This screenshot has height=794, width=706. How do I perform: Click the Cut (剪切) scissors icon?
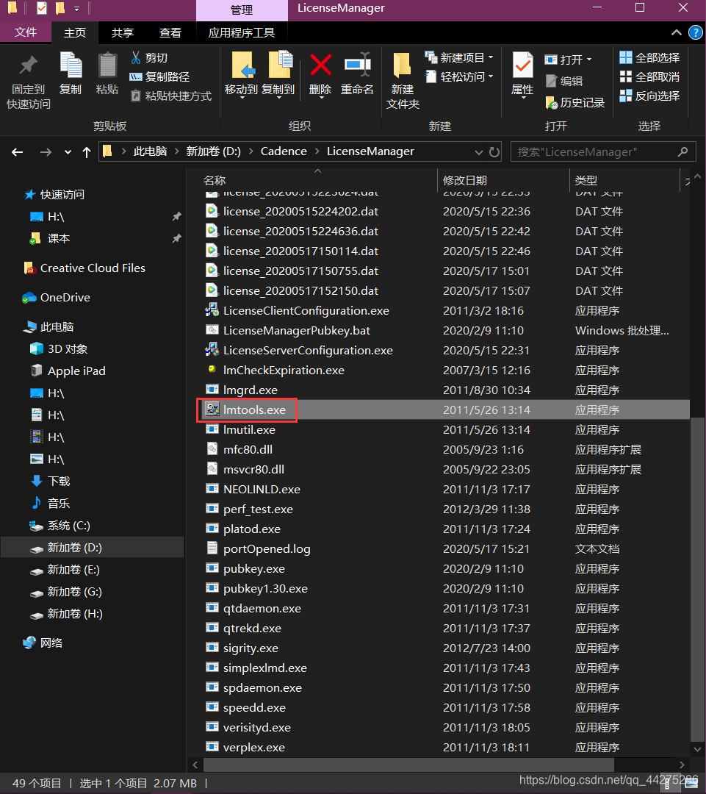(136, 57)
